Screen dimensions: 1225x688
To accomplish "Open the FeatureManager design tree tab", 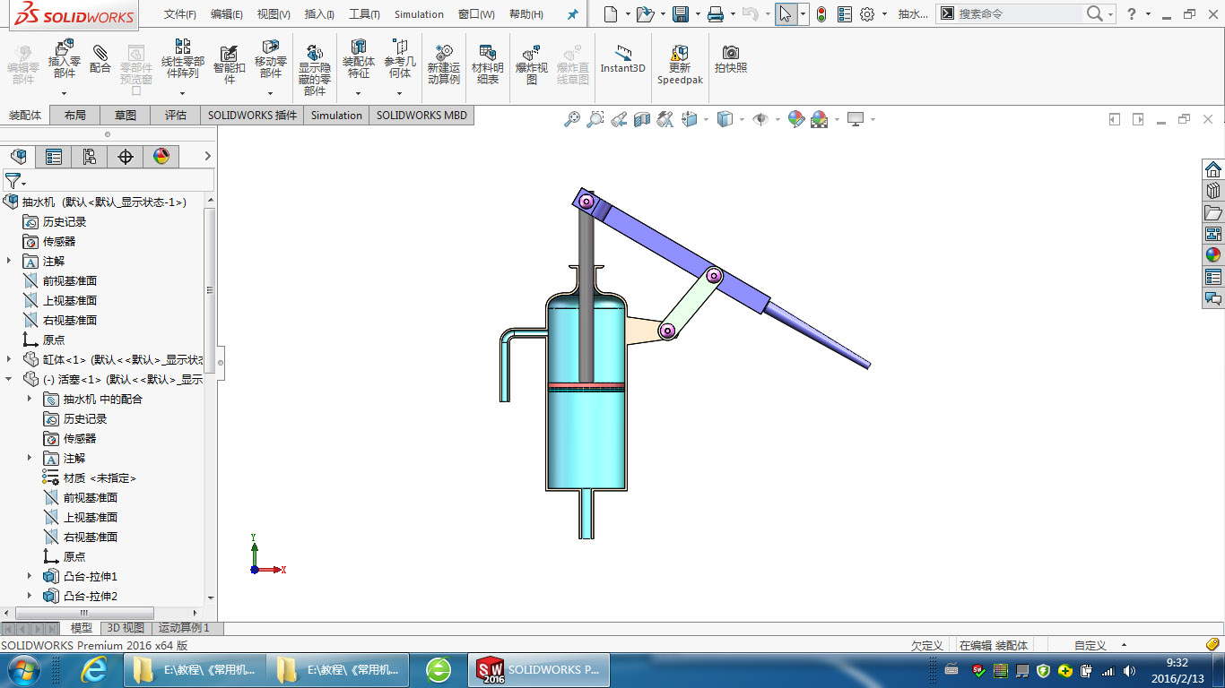I will click(18, 157).
